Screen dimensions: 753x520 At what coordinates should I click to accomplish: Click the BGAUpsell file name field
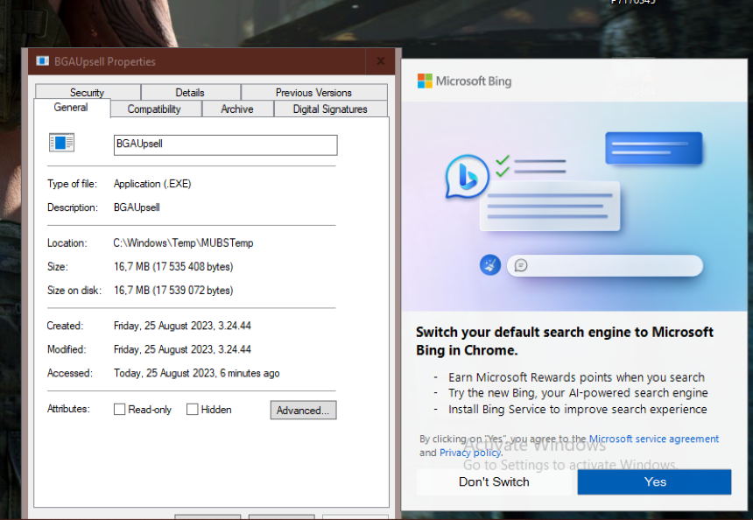pos(225,144)
